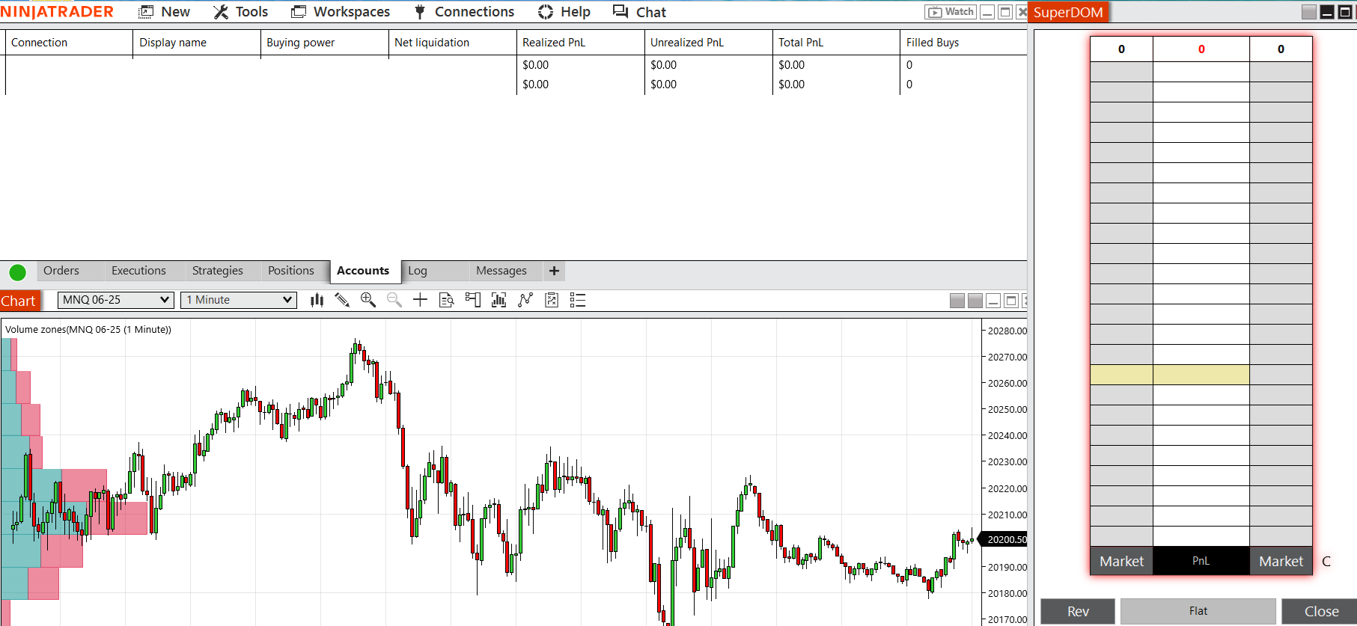
Task: Click the Buying power column header
Action: tap(325, 43)
